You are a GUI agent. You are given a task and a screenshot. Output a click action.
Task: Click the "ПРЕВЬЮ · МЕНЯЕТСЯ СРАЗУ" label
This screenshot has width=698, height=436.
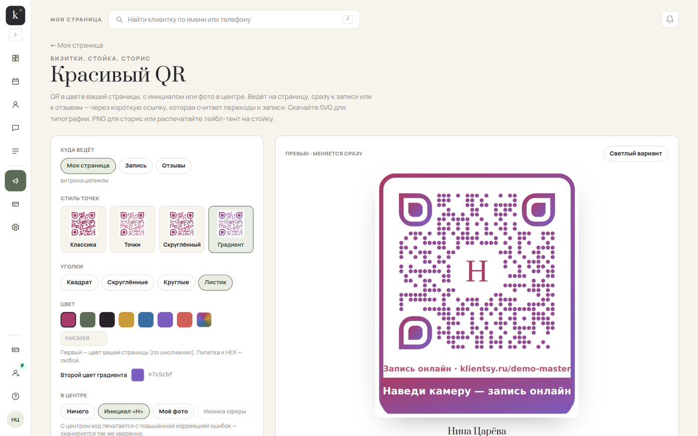(x=324, y=153)
